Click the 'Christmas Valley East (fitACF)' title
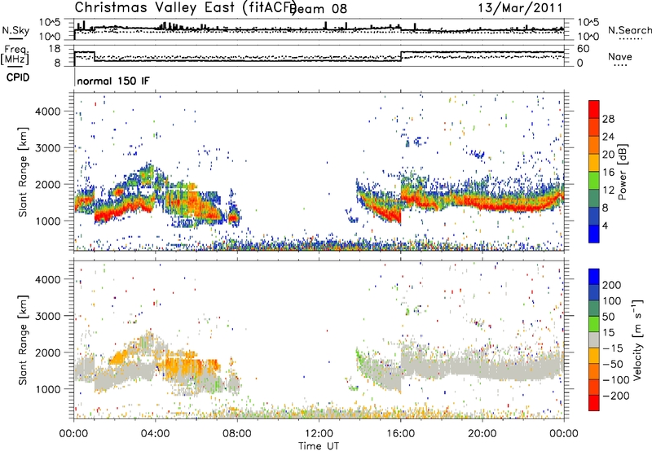The height and width of the screenshot is (451, 652). tap(186, 8)
